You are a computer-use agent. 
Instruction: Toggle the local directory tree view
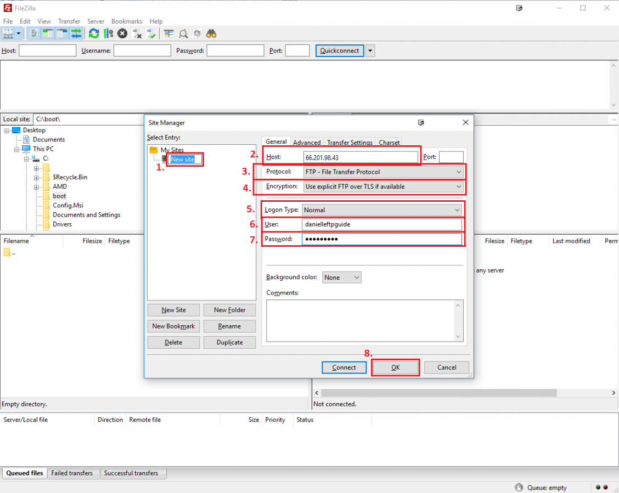coord(48,33)
